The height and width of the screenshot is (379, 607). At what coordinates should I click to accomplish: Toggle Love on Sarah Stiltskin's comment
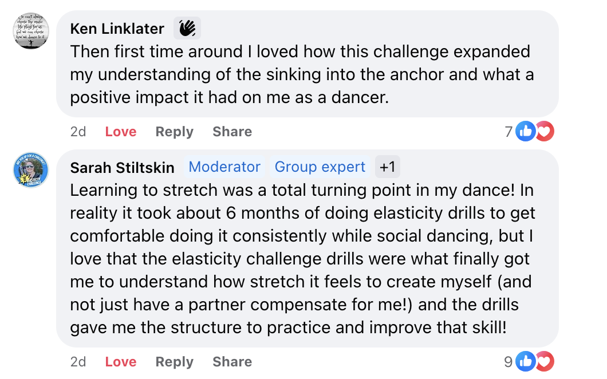pyautogui.click(x=121, y=362)
